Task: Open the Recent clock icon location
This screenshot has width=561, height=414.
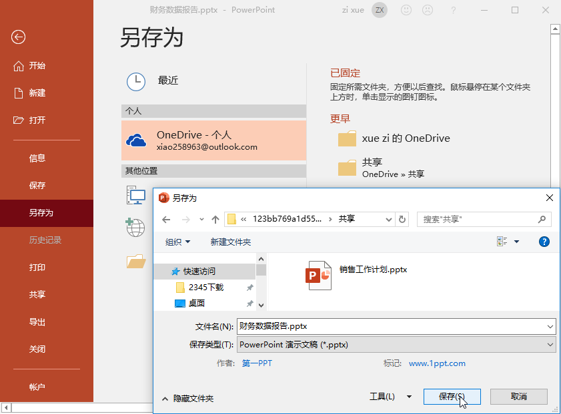Action: pyautogui.click(x=136, y=82)
